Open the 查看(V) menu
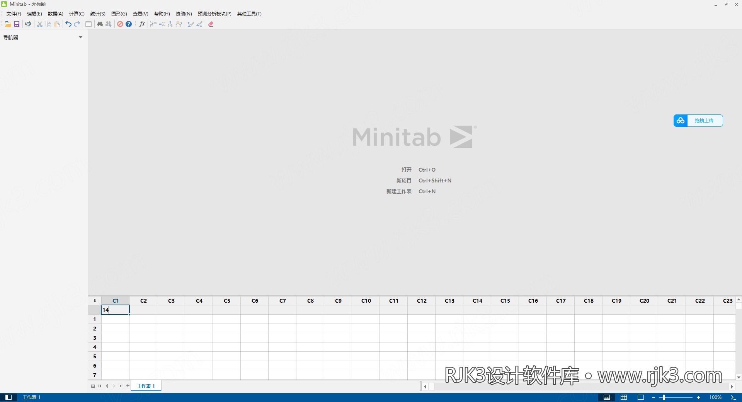Screen dimensions: 742x402 (x=141, y=14)
